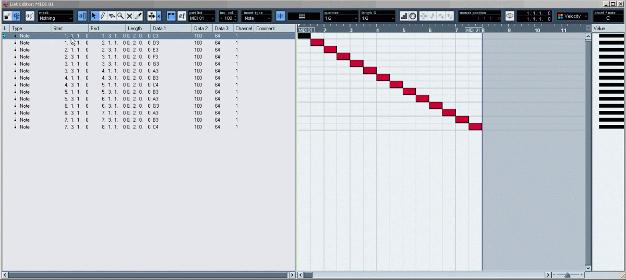The width and height of the screenshot is (626, 280).
Task: Select the Erase tool
Action: 112,16
